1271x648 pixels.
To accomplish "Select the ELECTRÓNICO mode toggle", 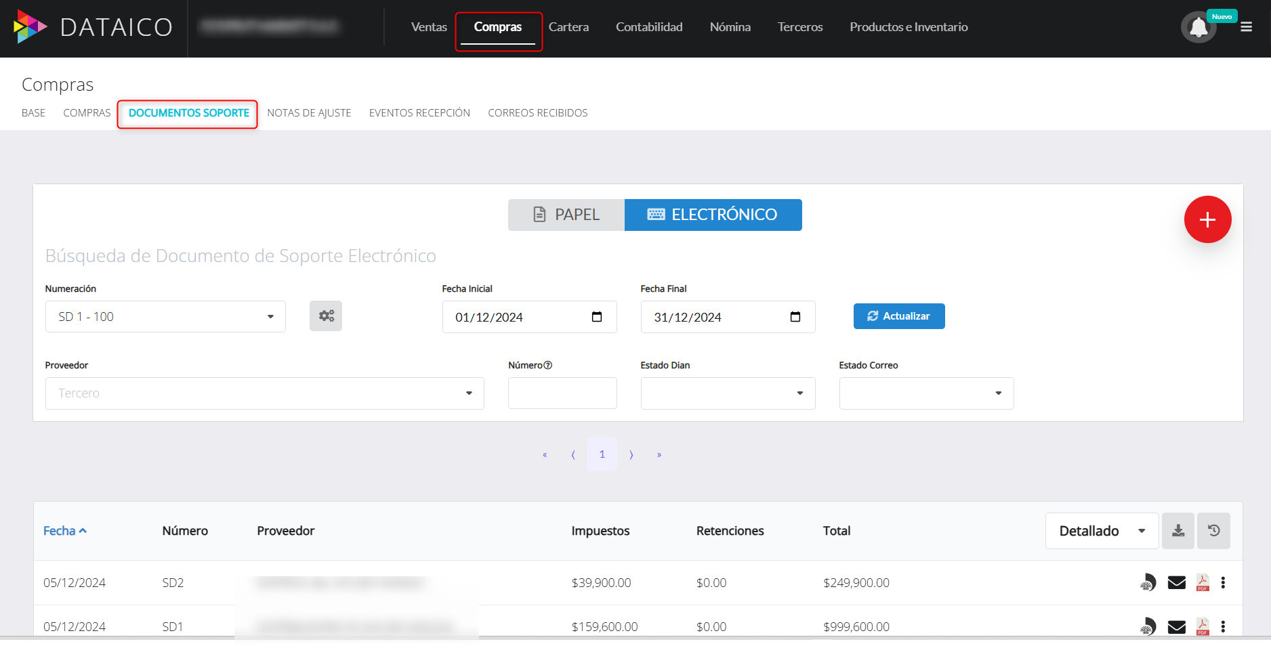I will pyautogui.click(x=713, y=215).
